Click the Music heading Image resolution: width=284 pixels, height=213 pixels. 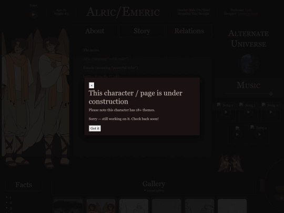click(248, 85)
